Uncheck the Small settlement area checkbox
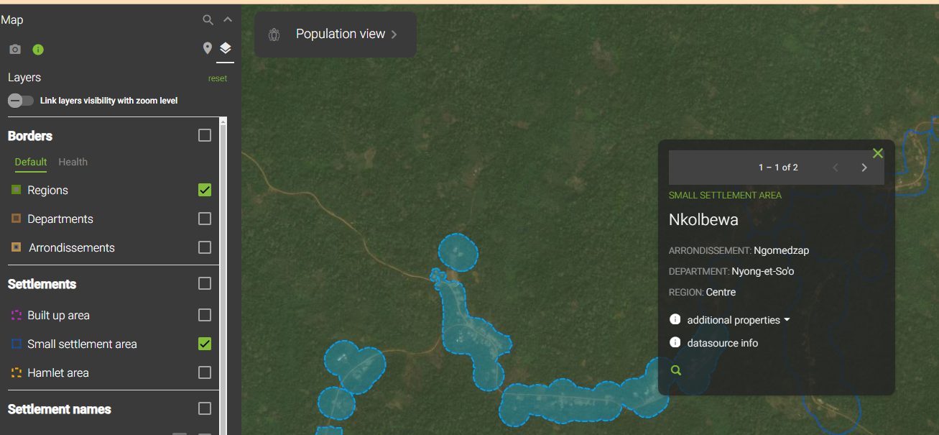The image size is (939, 435). [205, 344]
